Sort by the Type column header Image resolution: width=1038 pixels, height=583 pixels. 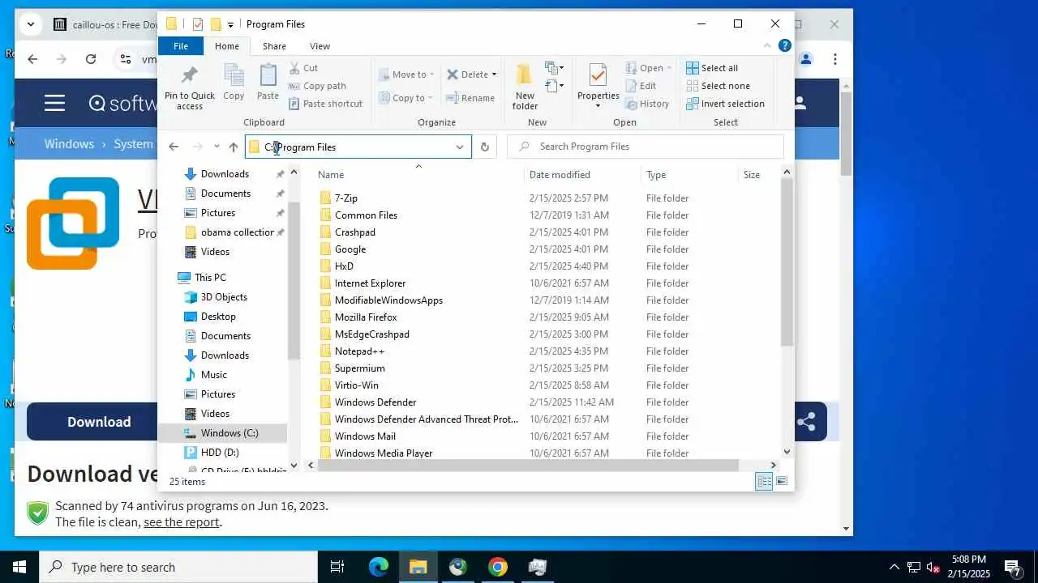tap(656, 175)
